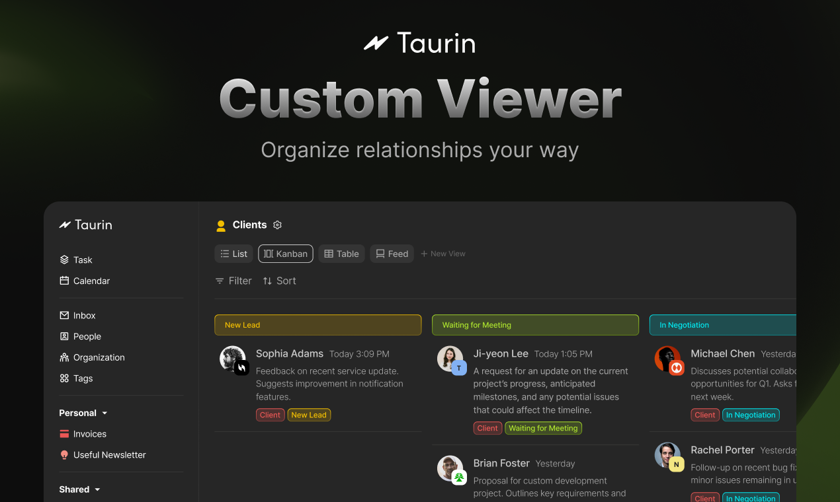Click the large Taurin logo in the banner
Screen dimensions: 840x502
(x=419, y=44)
